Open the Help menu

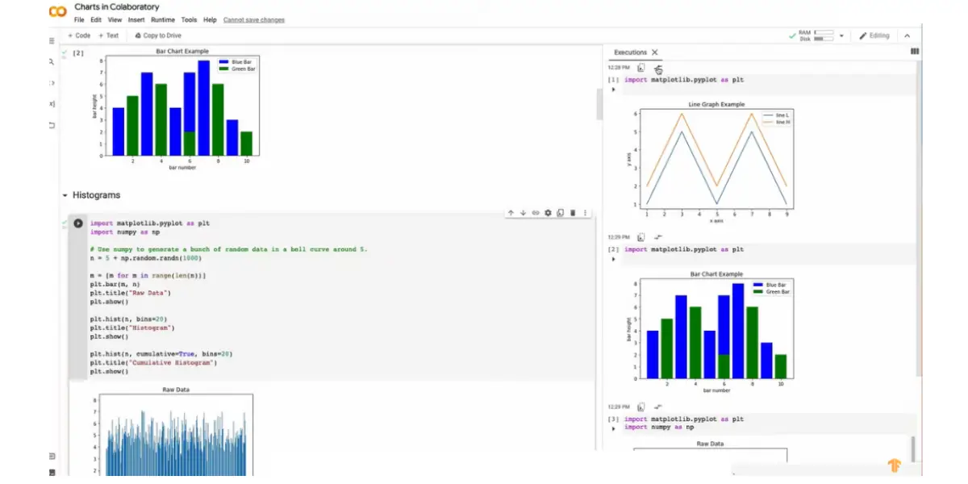tap(210, 19)
